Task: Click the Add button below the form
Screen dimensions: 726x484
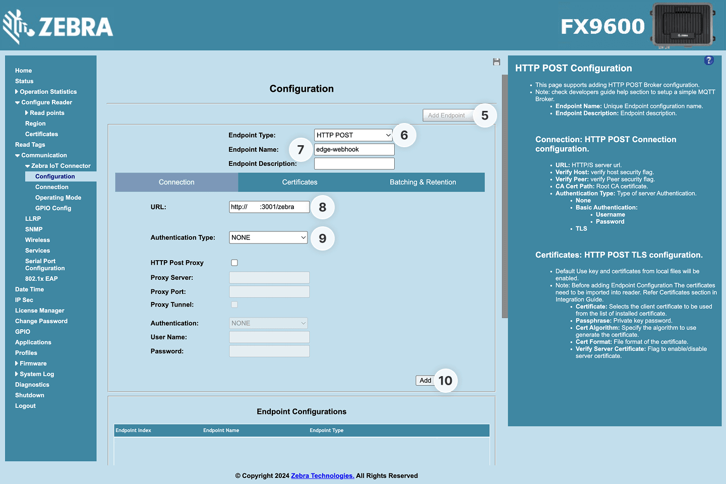Action: point(426,381)
